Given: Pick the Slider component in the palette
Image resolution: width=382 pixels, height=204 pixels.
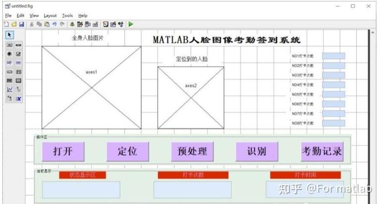Looking at the screenshot, I should click(x=18, y=45).
